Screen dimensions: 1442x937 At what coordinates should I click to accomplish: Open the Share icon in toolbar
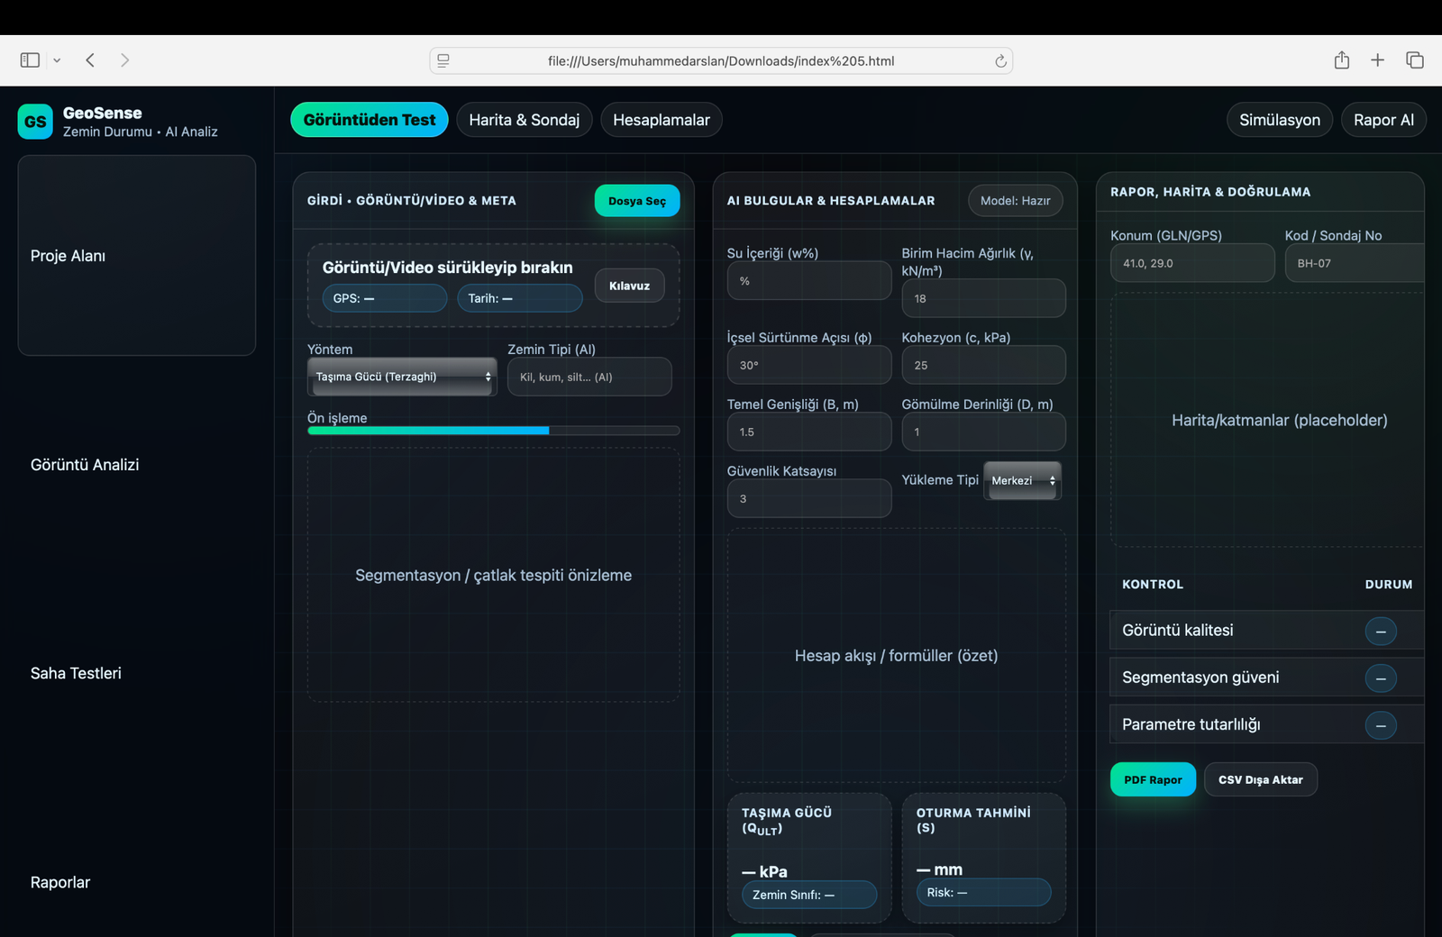tap(1341, 60)
